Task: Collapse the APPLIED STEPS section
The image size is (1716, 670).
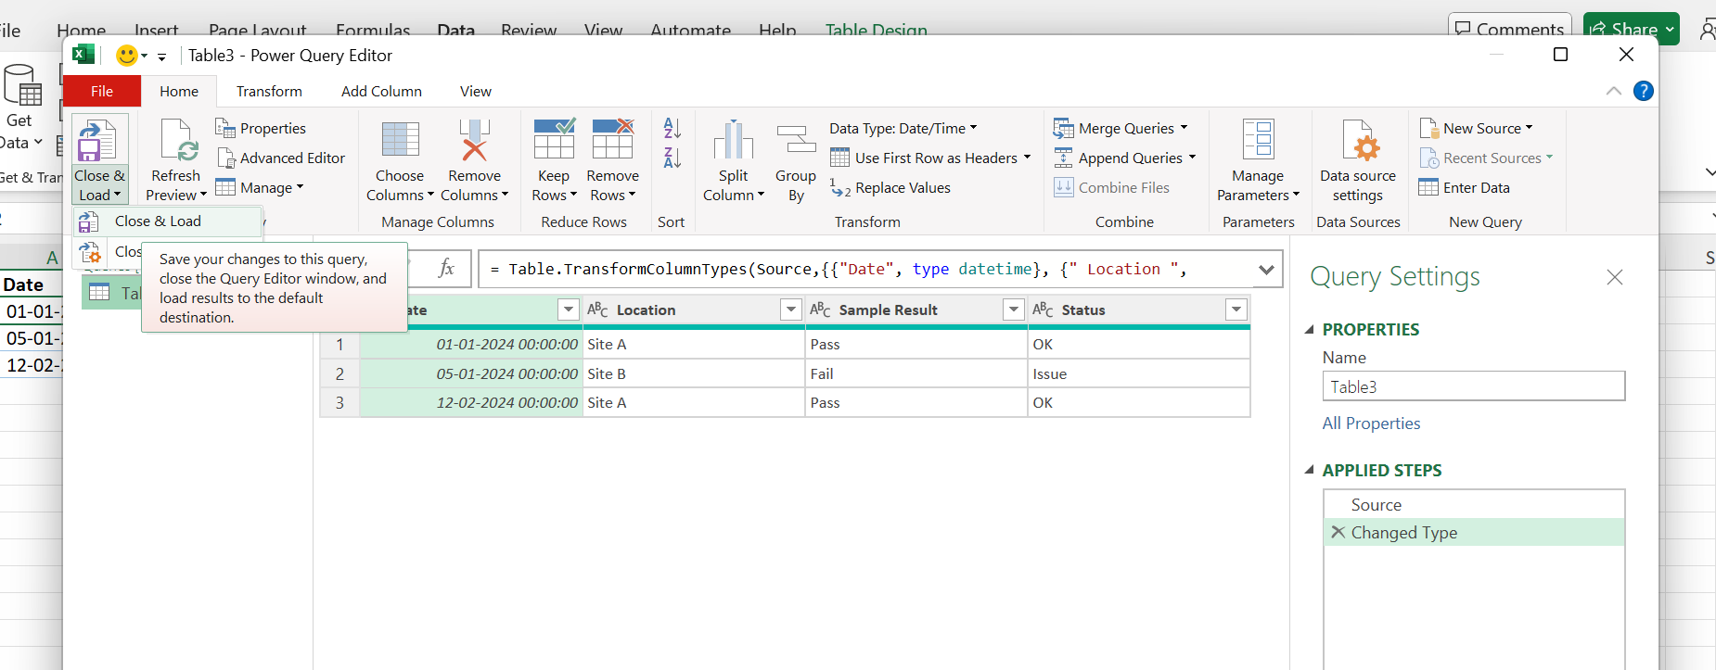Action: (1310, 470)
